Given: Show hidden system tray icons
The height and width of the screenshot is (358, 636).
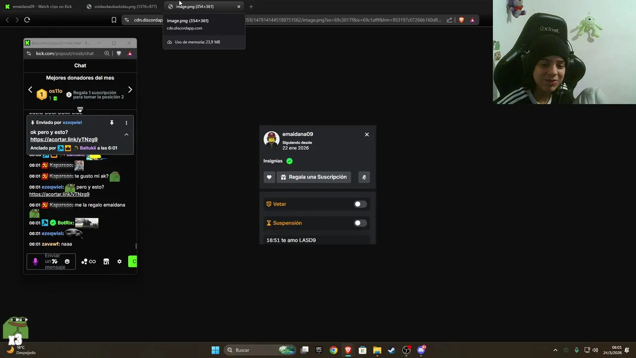Looking at the screenshot, I should click(556, 350).
